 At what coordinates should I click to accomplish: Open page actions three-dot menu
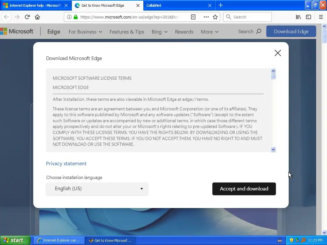(206, 17)
